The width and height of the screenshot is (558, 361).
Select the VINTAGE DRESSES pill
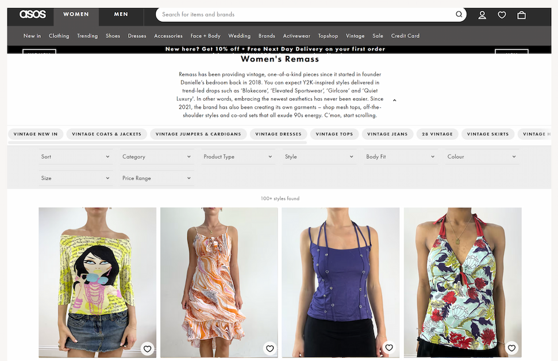point(278,134)
